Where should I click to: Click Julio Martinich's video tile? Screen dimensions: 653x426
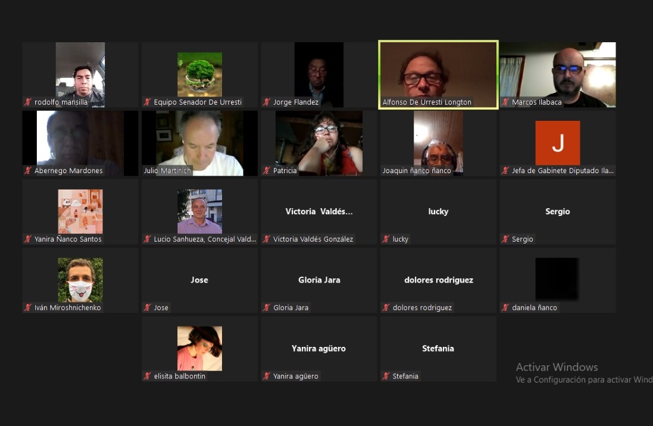click(199, 142)
